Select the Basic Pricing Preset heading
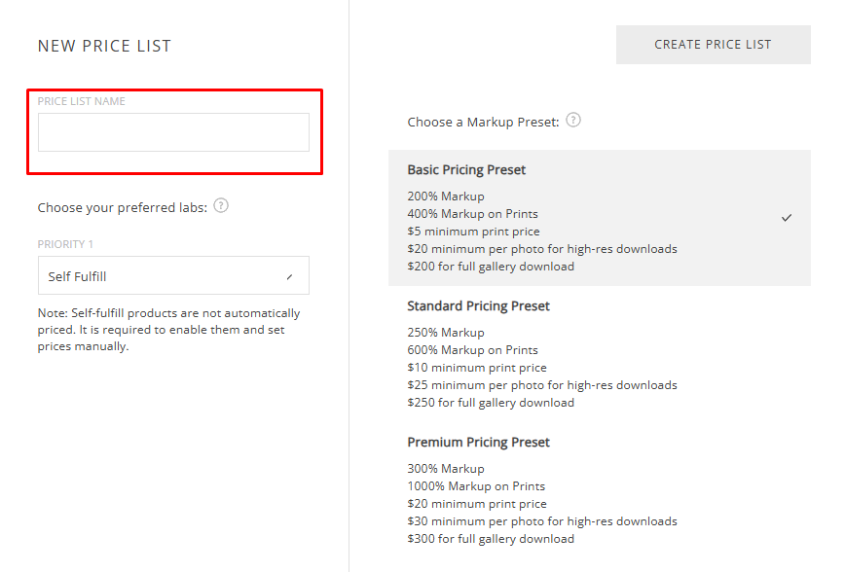This screenshot has height=572, width=845. [x=466, y=170]
